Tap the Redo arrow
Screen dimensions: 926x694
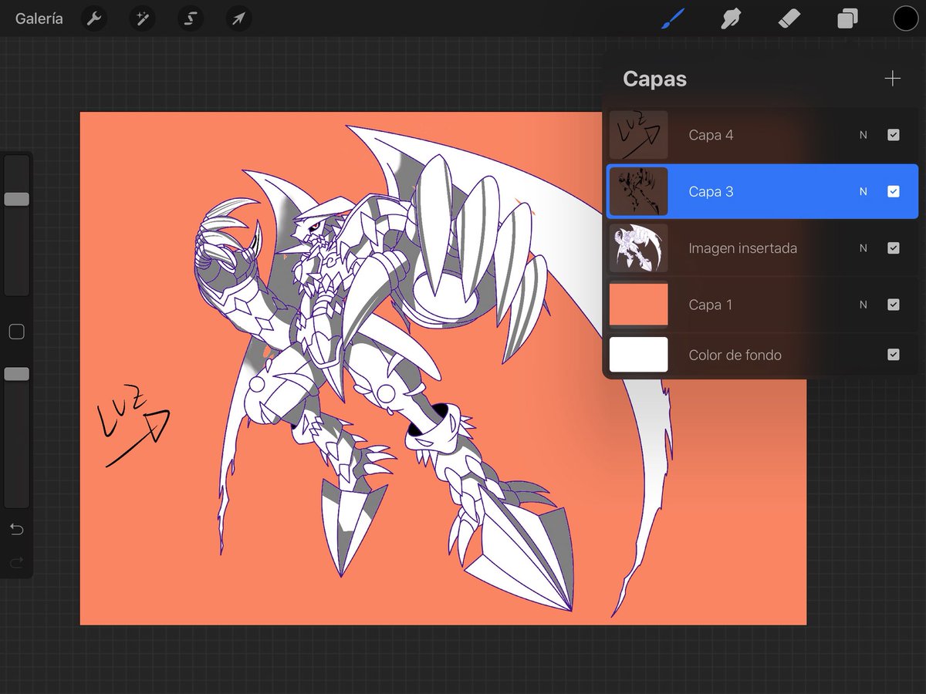(x=16, y=563)
